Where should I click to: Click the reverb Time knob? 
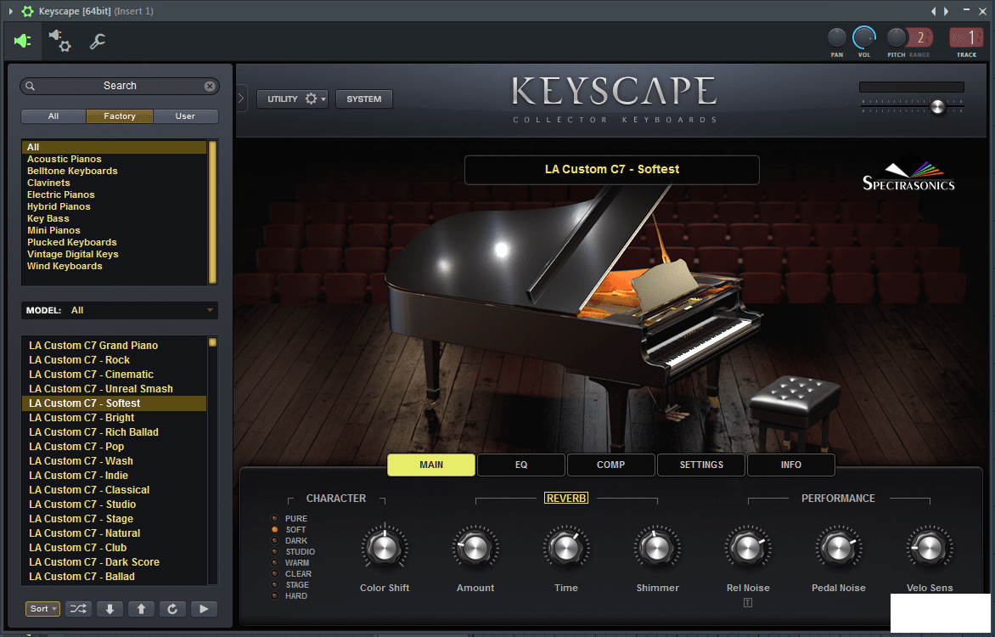coord(566,548)
